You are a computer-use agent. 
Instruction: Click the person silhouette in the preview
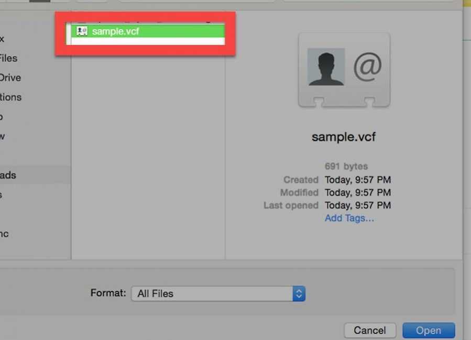click(326, 67)
